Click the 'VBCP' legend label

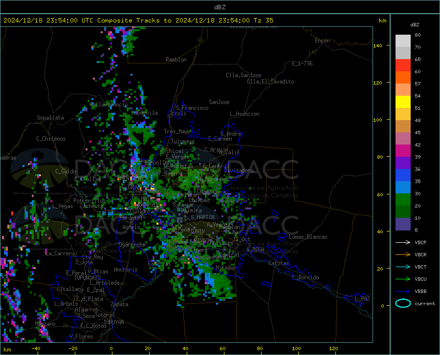(x=420, y=242)
